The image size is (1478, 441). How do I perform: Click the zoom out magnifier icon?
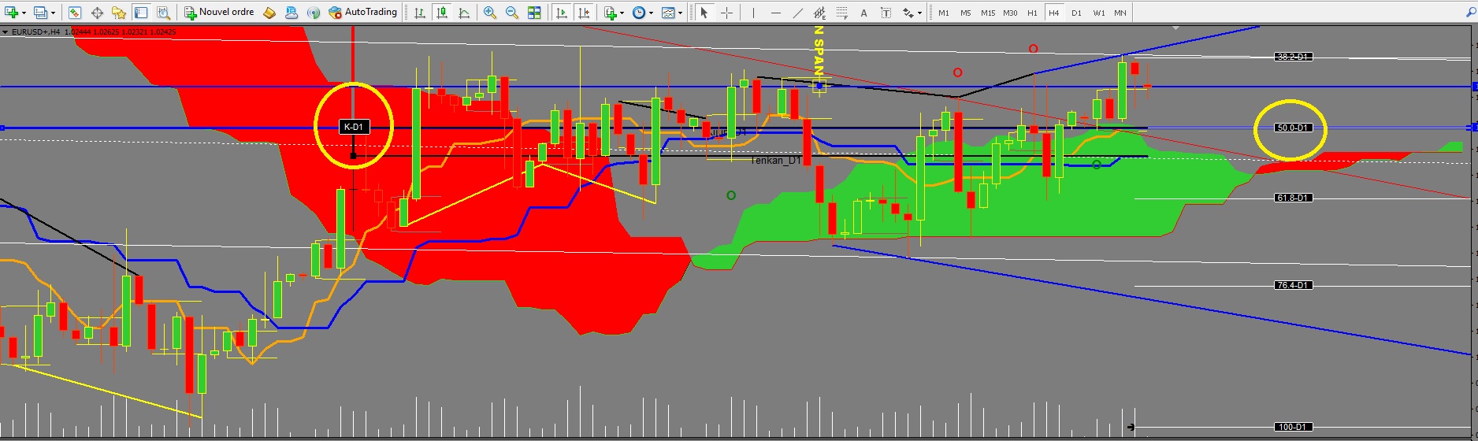[x=512, y=13]
